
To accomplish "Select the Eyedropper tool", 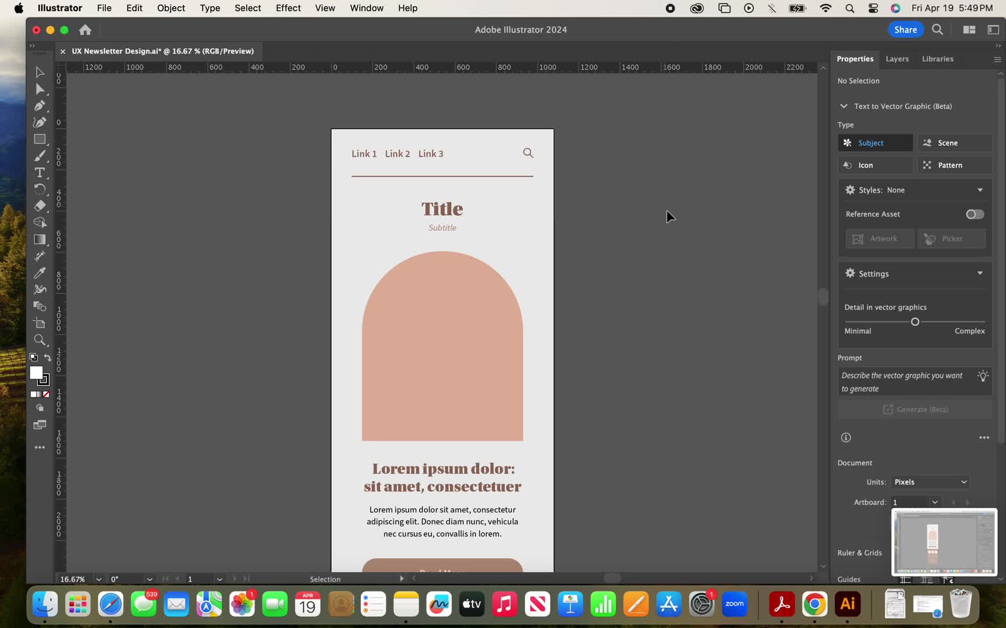I will tap(40, 273).
